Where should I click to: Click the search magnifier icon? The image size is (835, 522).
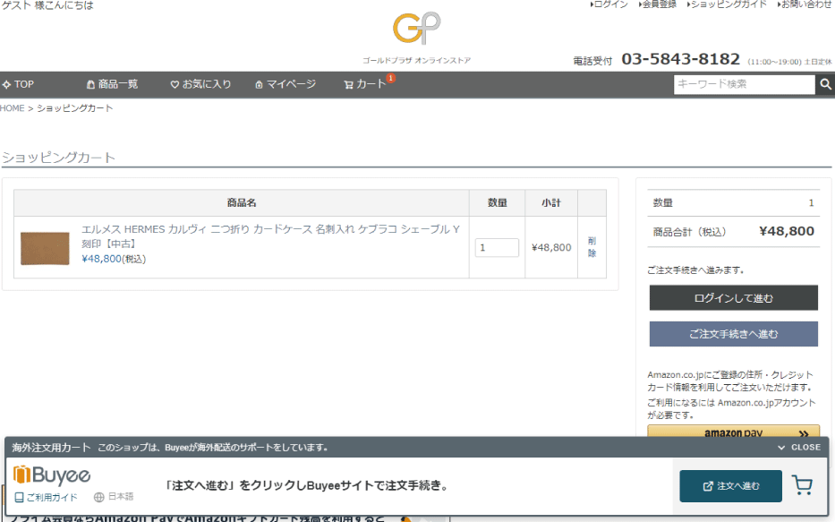[x=824, y=84]
